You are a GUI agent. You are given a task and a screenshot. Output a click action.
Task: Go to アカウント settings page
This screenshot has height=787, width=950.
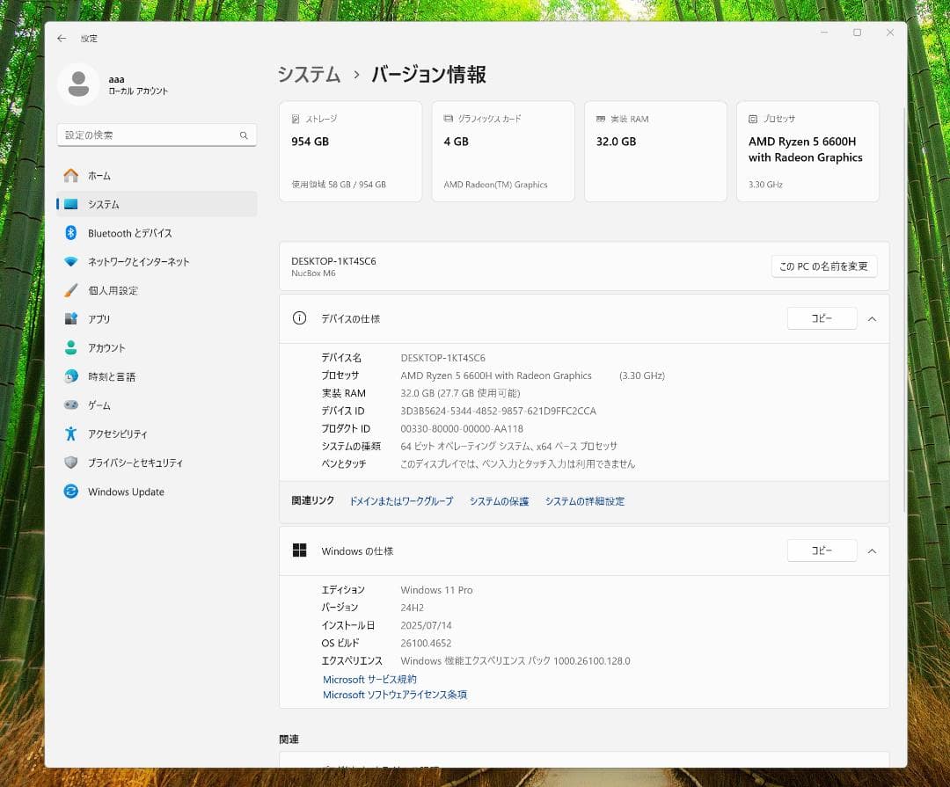(106, 348)
